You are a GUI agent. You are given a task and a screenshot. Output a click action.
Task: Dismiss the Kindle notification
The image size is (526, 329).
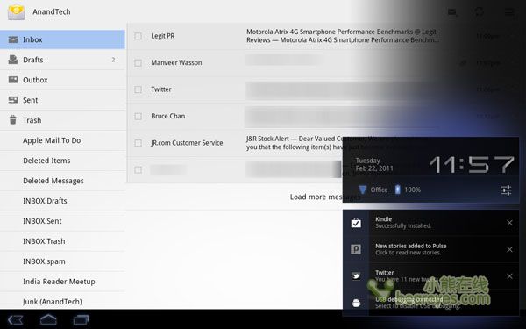click(509, 223)
